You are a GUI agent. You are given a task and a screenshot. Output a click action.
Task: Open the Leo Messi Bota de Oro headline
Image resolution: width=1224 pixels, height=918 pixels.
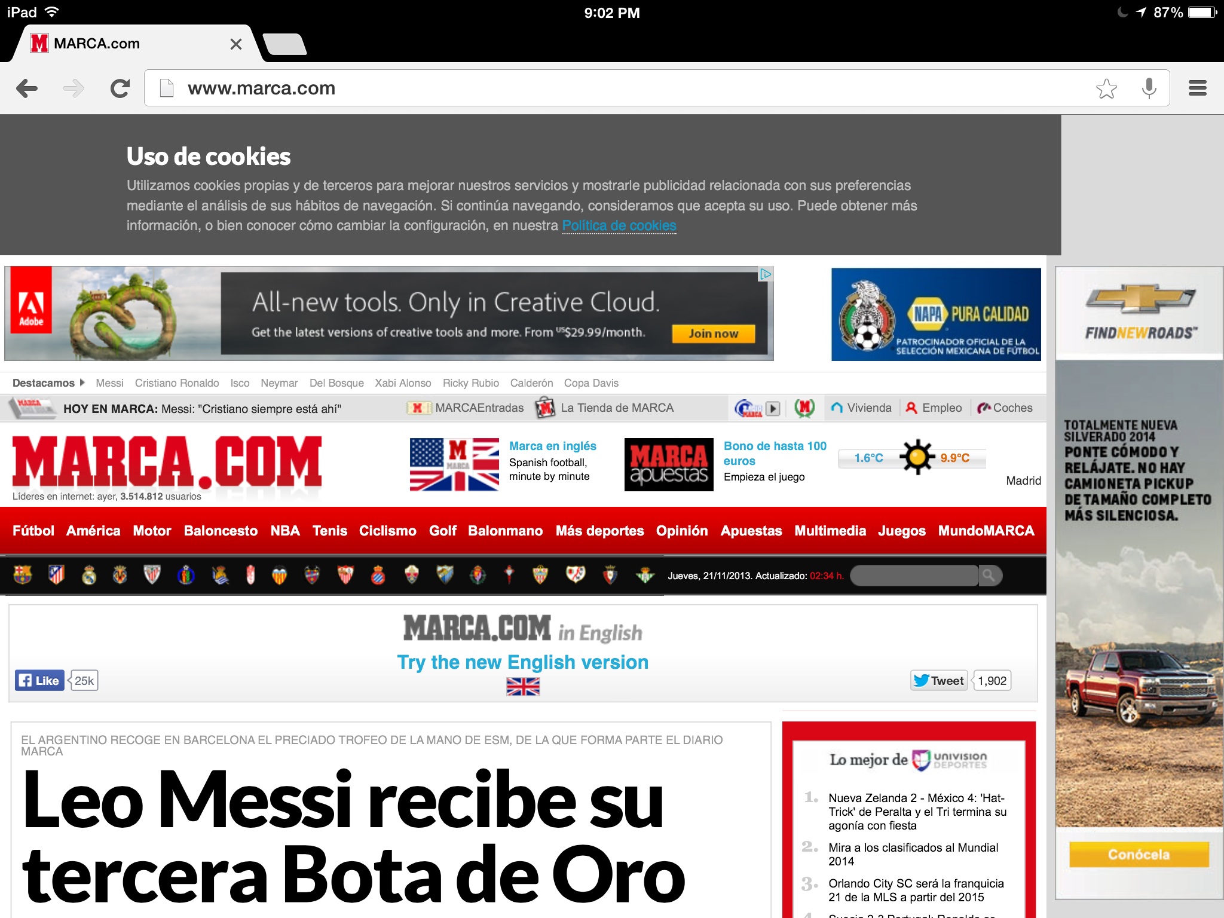tap(354, 837)
